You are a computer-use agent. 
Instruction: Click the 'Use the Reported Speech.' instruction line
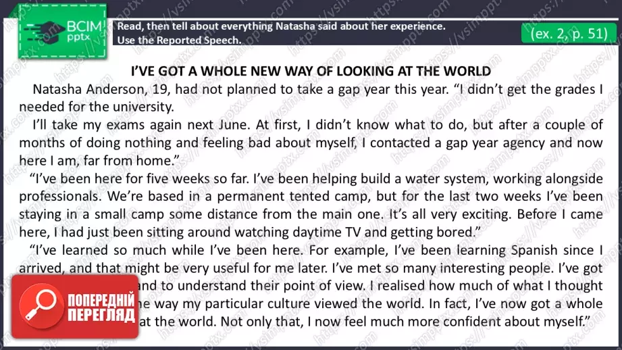click(179, 40)
